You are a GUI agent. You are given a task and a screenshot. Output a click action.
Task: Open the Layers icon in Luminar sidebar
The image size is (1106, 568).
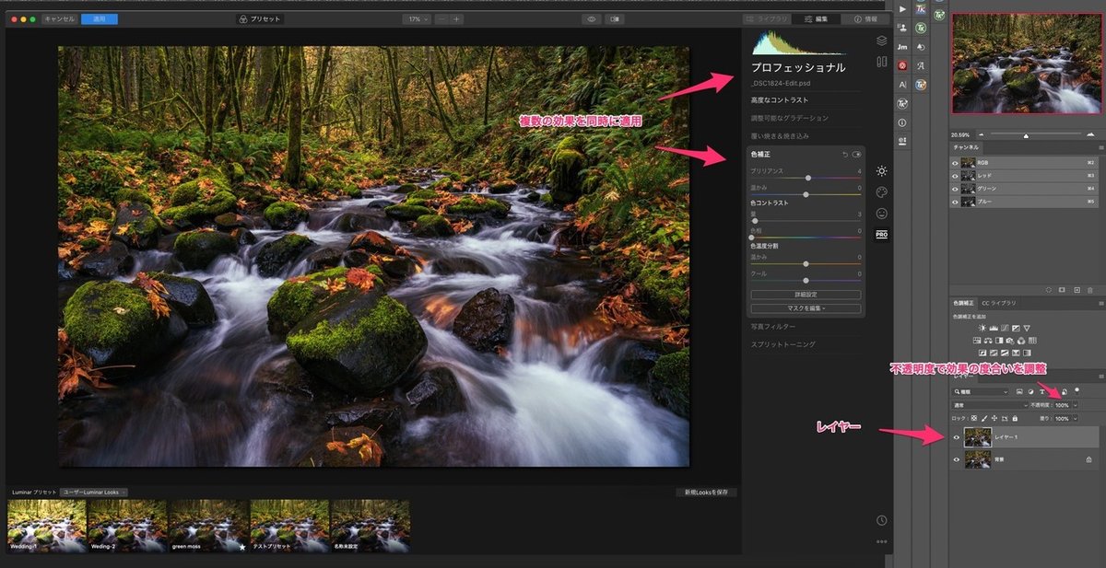point(881,41)
